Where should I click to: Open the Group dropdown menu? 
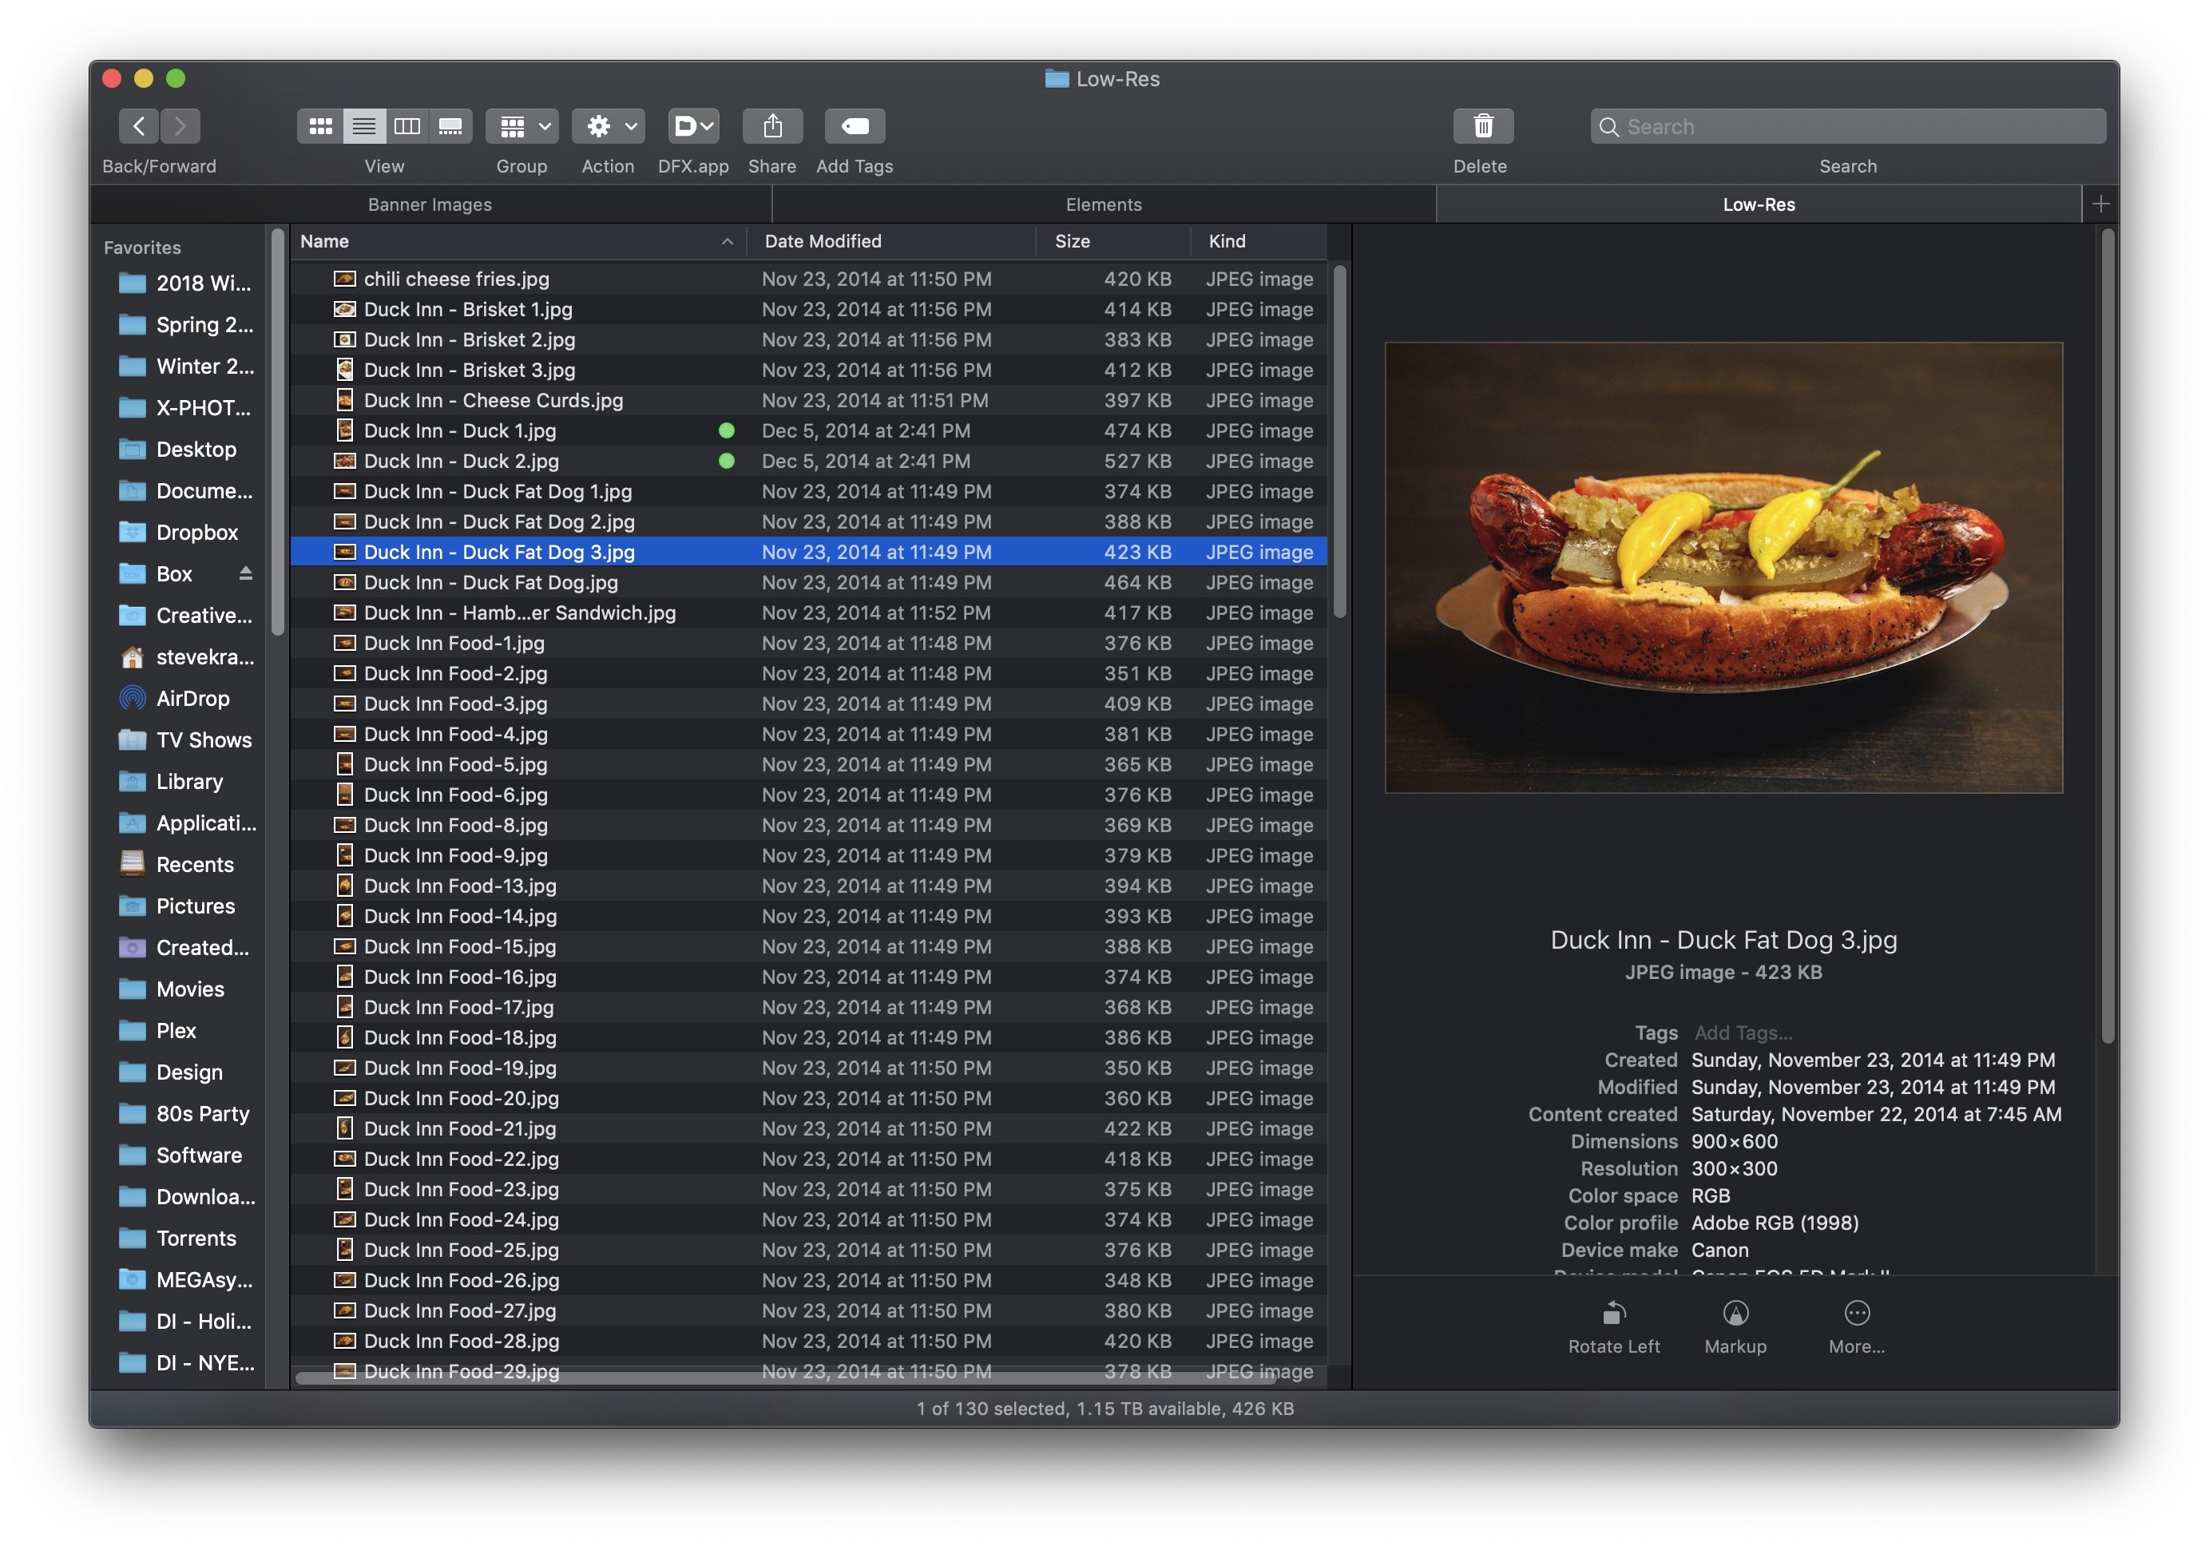522,126
